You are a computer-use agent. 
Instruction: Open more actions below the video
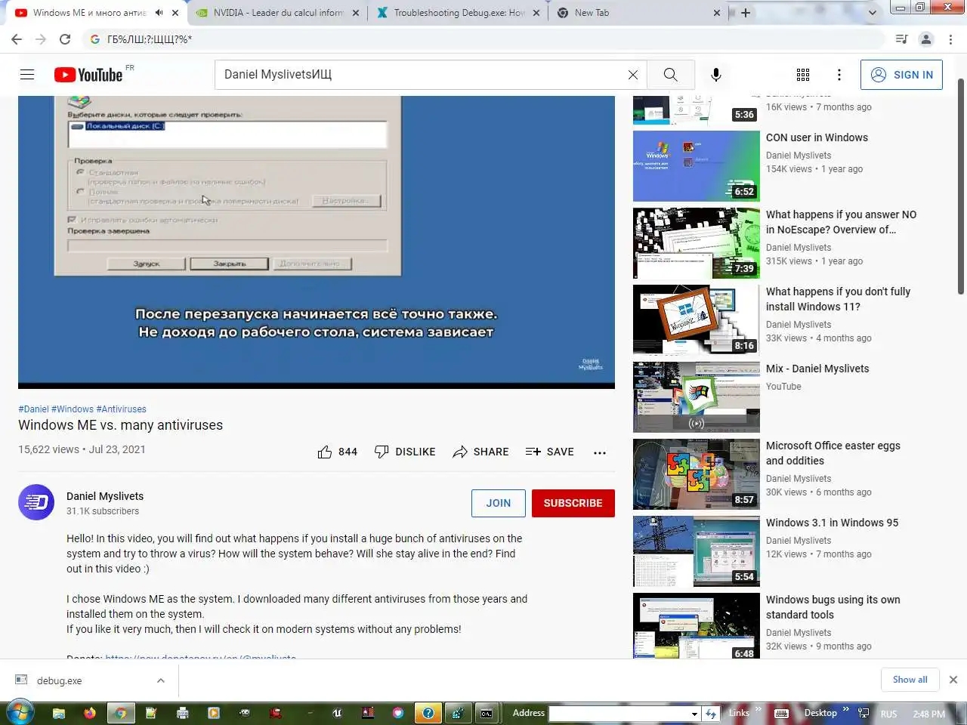click(x=600, y=452)
